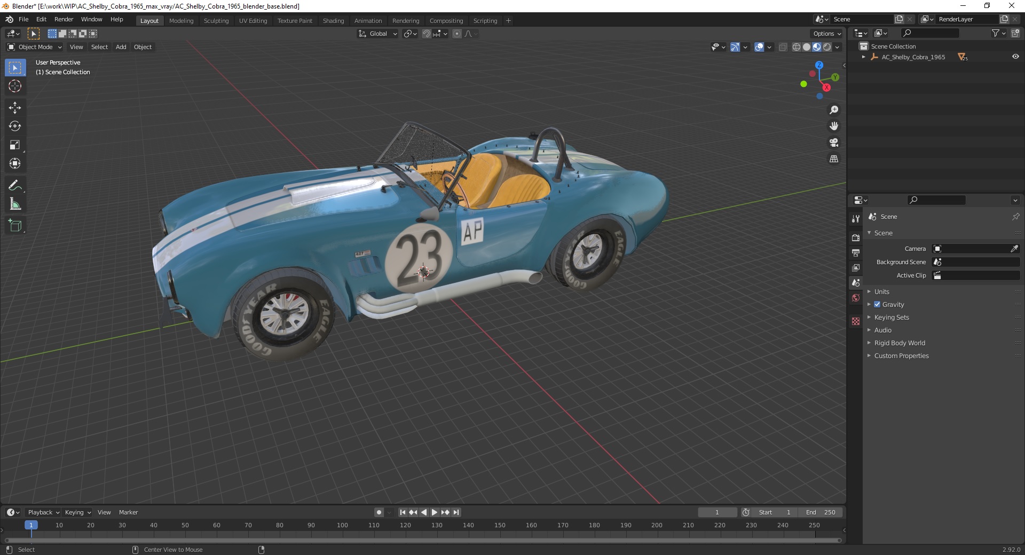
Task: Switch to Solid viewport shading
Action: point(807,47)
